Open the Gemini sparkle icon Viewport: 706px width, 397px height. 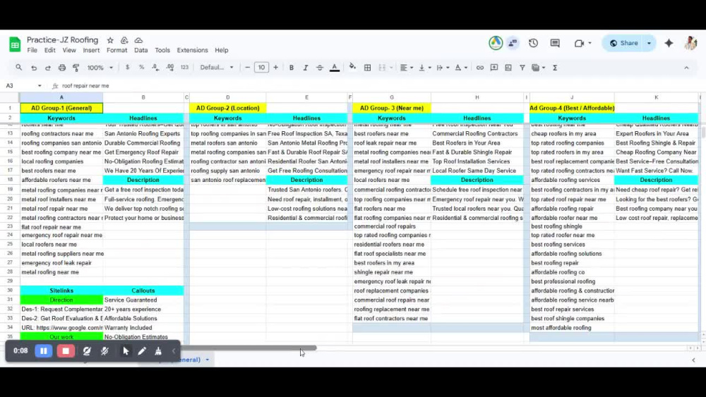coord(669,43)
